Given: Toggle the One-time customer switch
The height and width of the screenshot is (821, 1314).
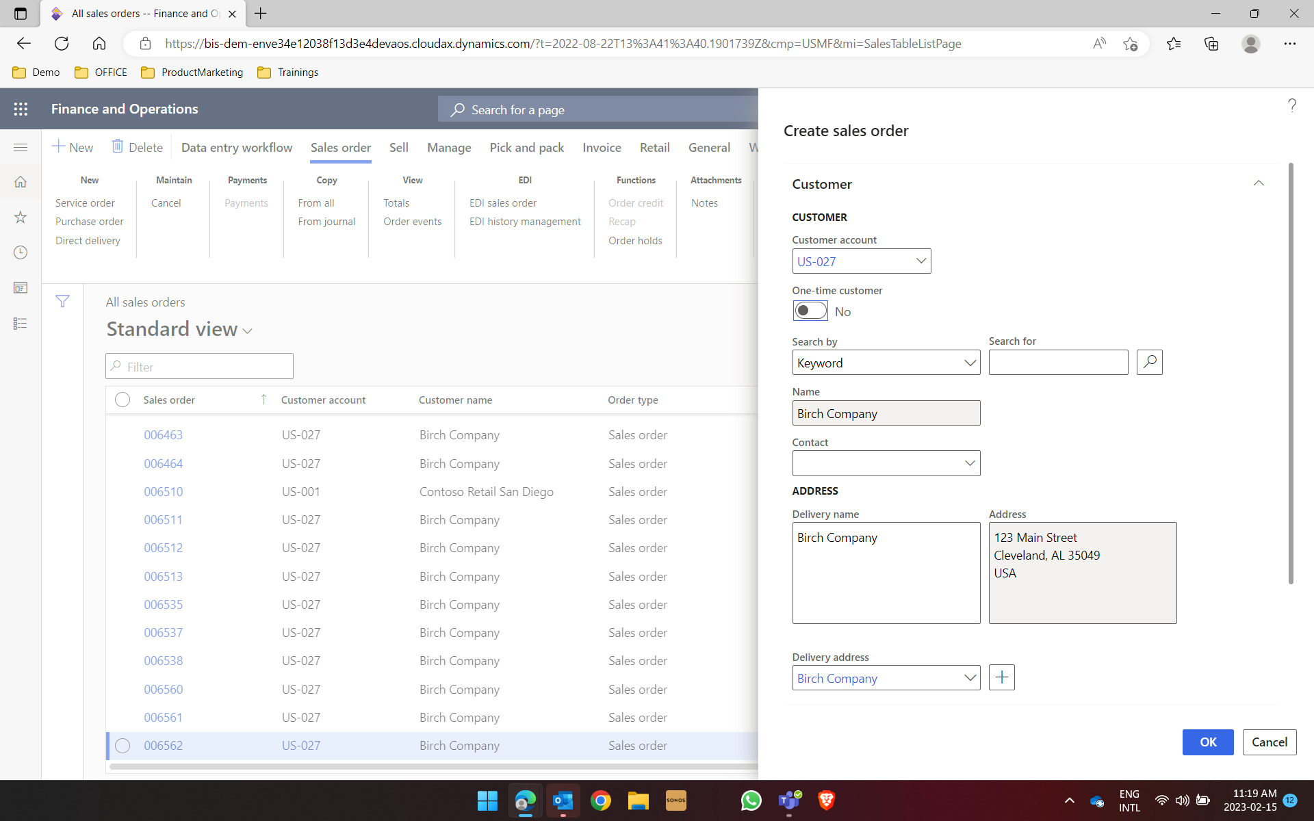Looking at the screenshot, I should (x=810, y=311).
